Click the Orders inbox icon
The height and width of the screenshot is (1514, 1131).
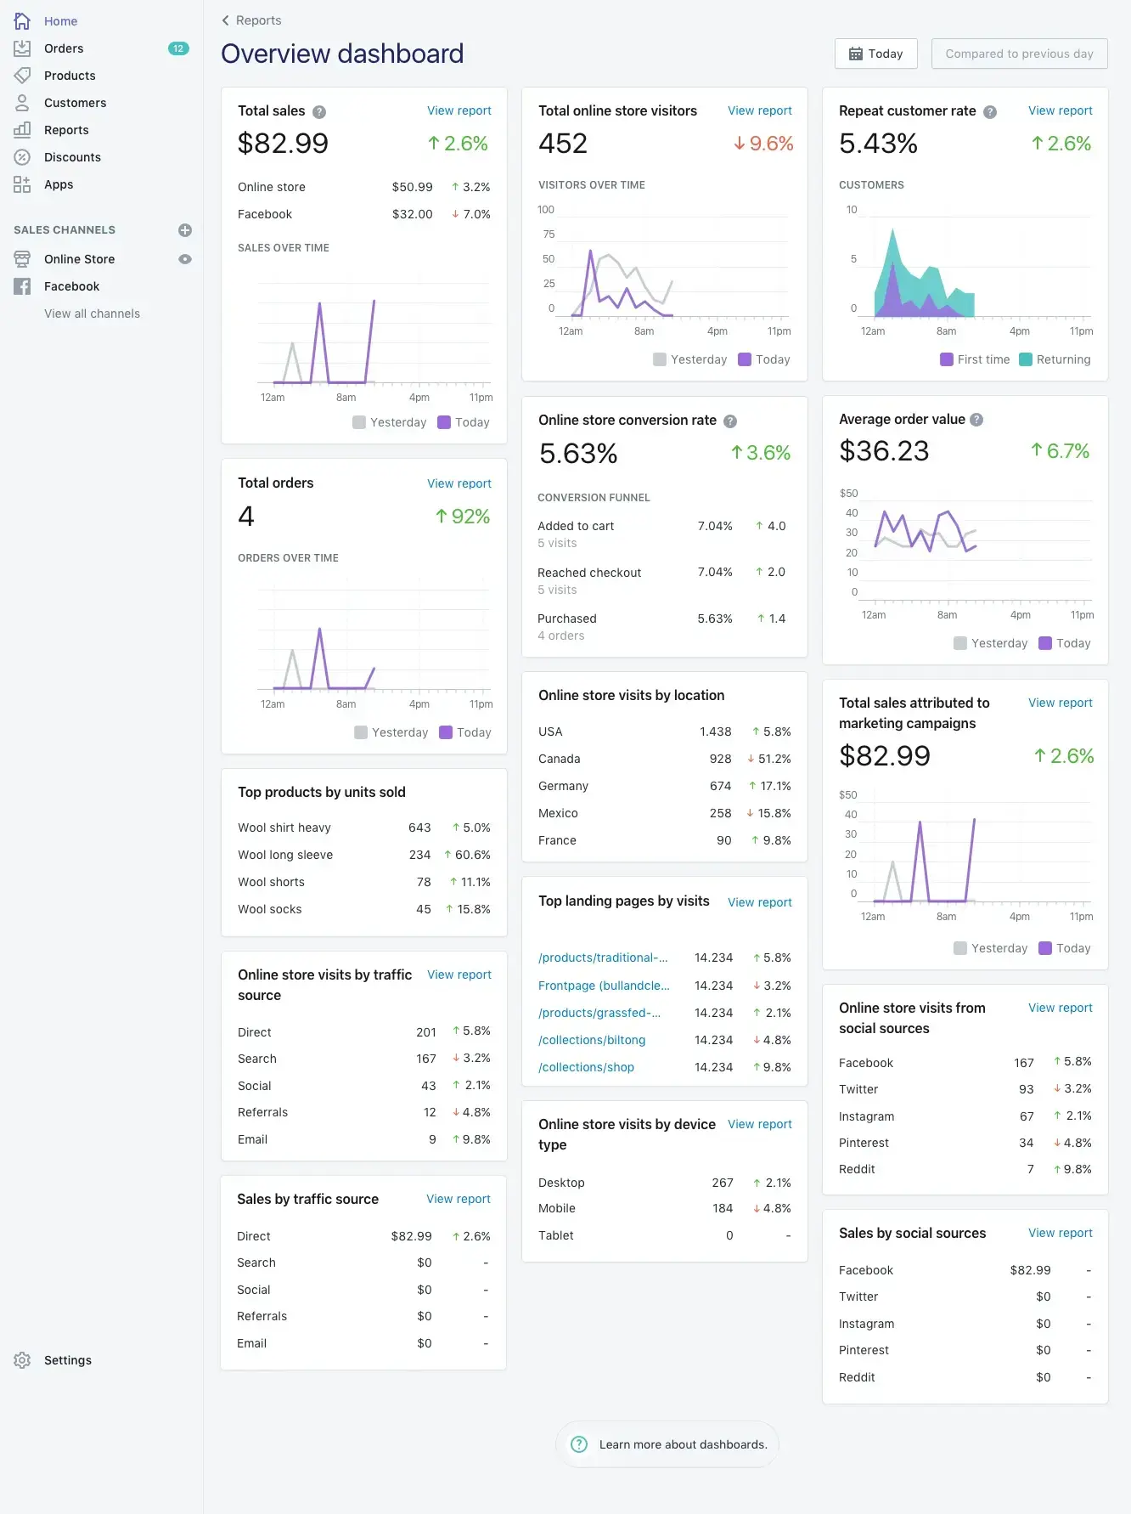22,48
